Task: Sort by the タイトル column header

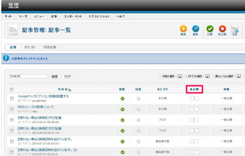Action: pyautogui.click(x=62, y=89)
